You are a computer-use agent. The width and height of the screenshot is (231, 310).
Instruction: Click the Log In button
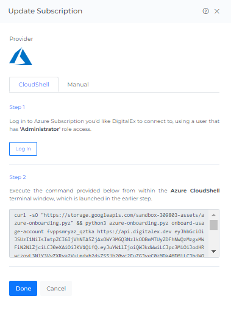(x=23, y=149)
